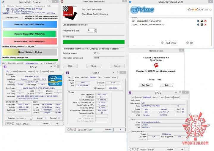The height and width of the screenshot is (151, 214).
Task: Switch to CPU tab in CPU-Z Mainboard window
Action: pos(132,97)
